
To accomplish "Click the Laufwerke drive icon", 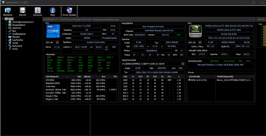I will (10, 40).
